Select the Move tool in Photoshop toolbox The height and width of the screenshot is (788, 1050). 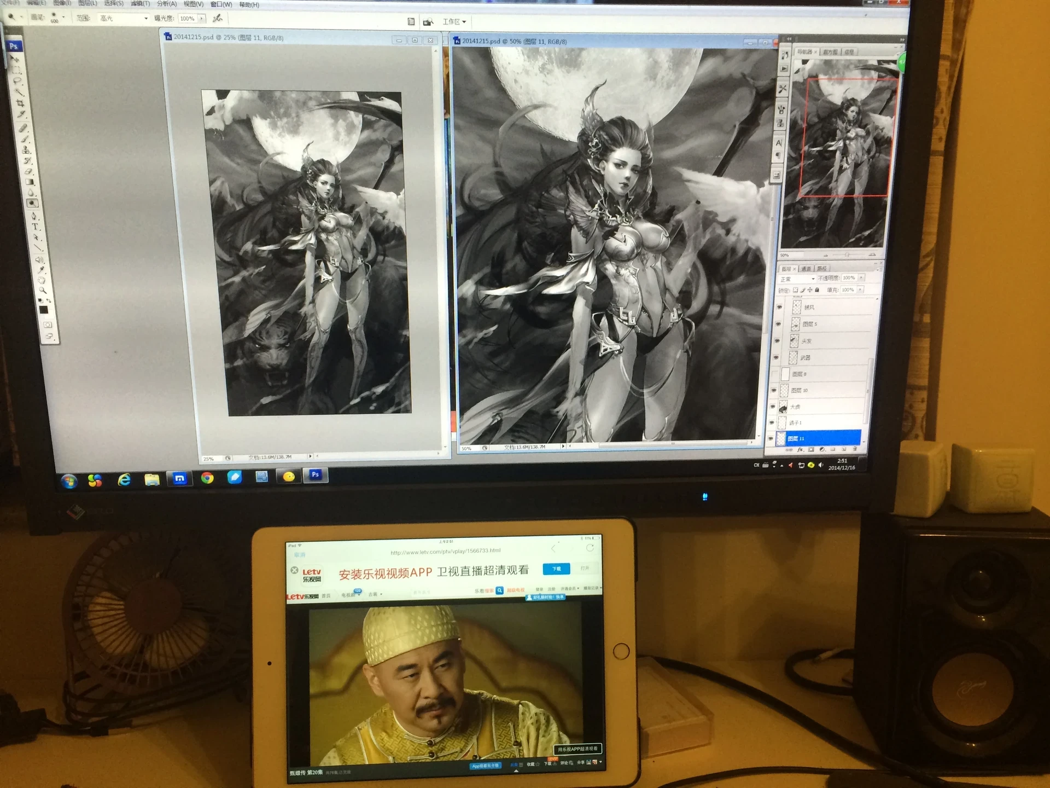click(15, 59)
